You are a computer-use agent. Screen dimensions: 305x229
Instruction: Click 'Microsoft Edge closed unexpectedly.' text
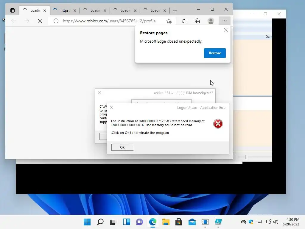[171, 41]
